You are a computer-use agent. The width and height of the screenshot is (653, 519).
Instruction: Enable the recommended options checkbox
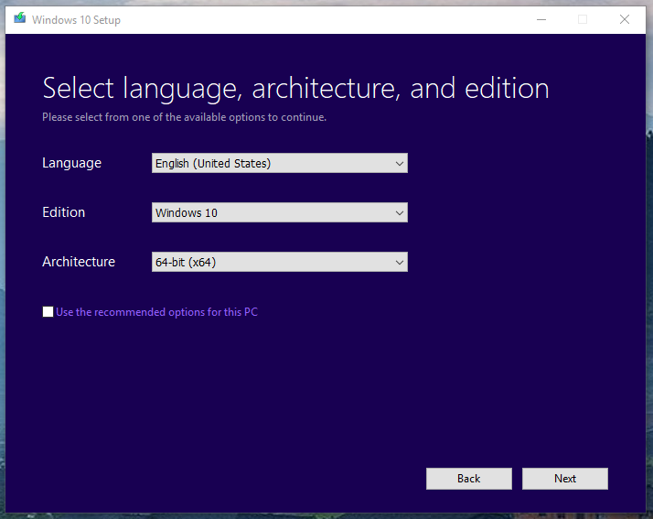tap(48, 312)
